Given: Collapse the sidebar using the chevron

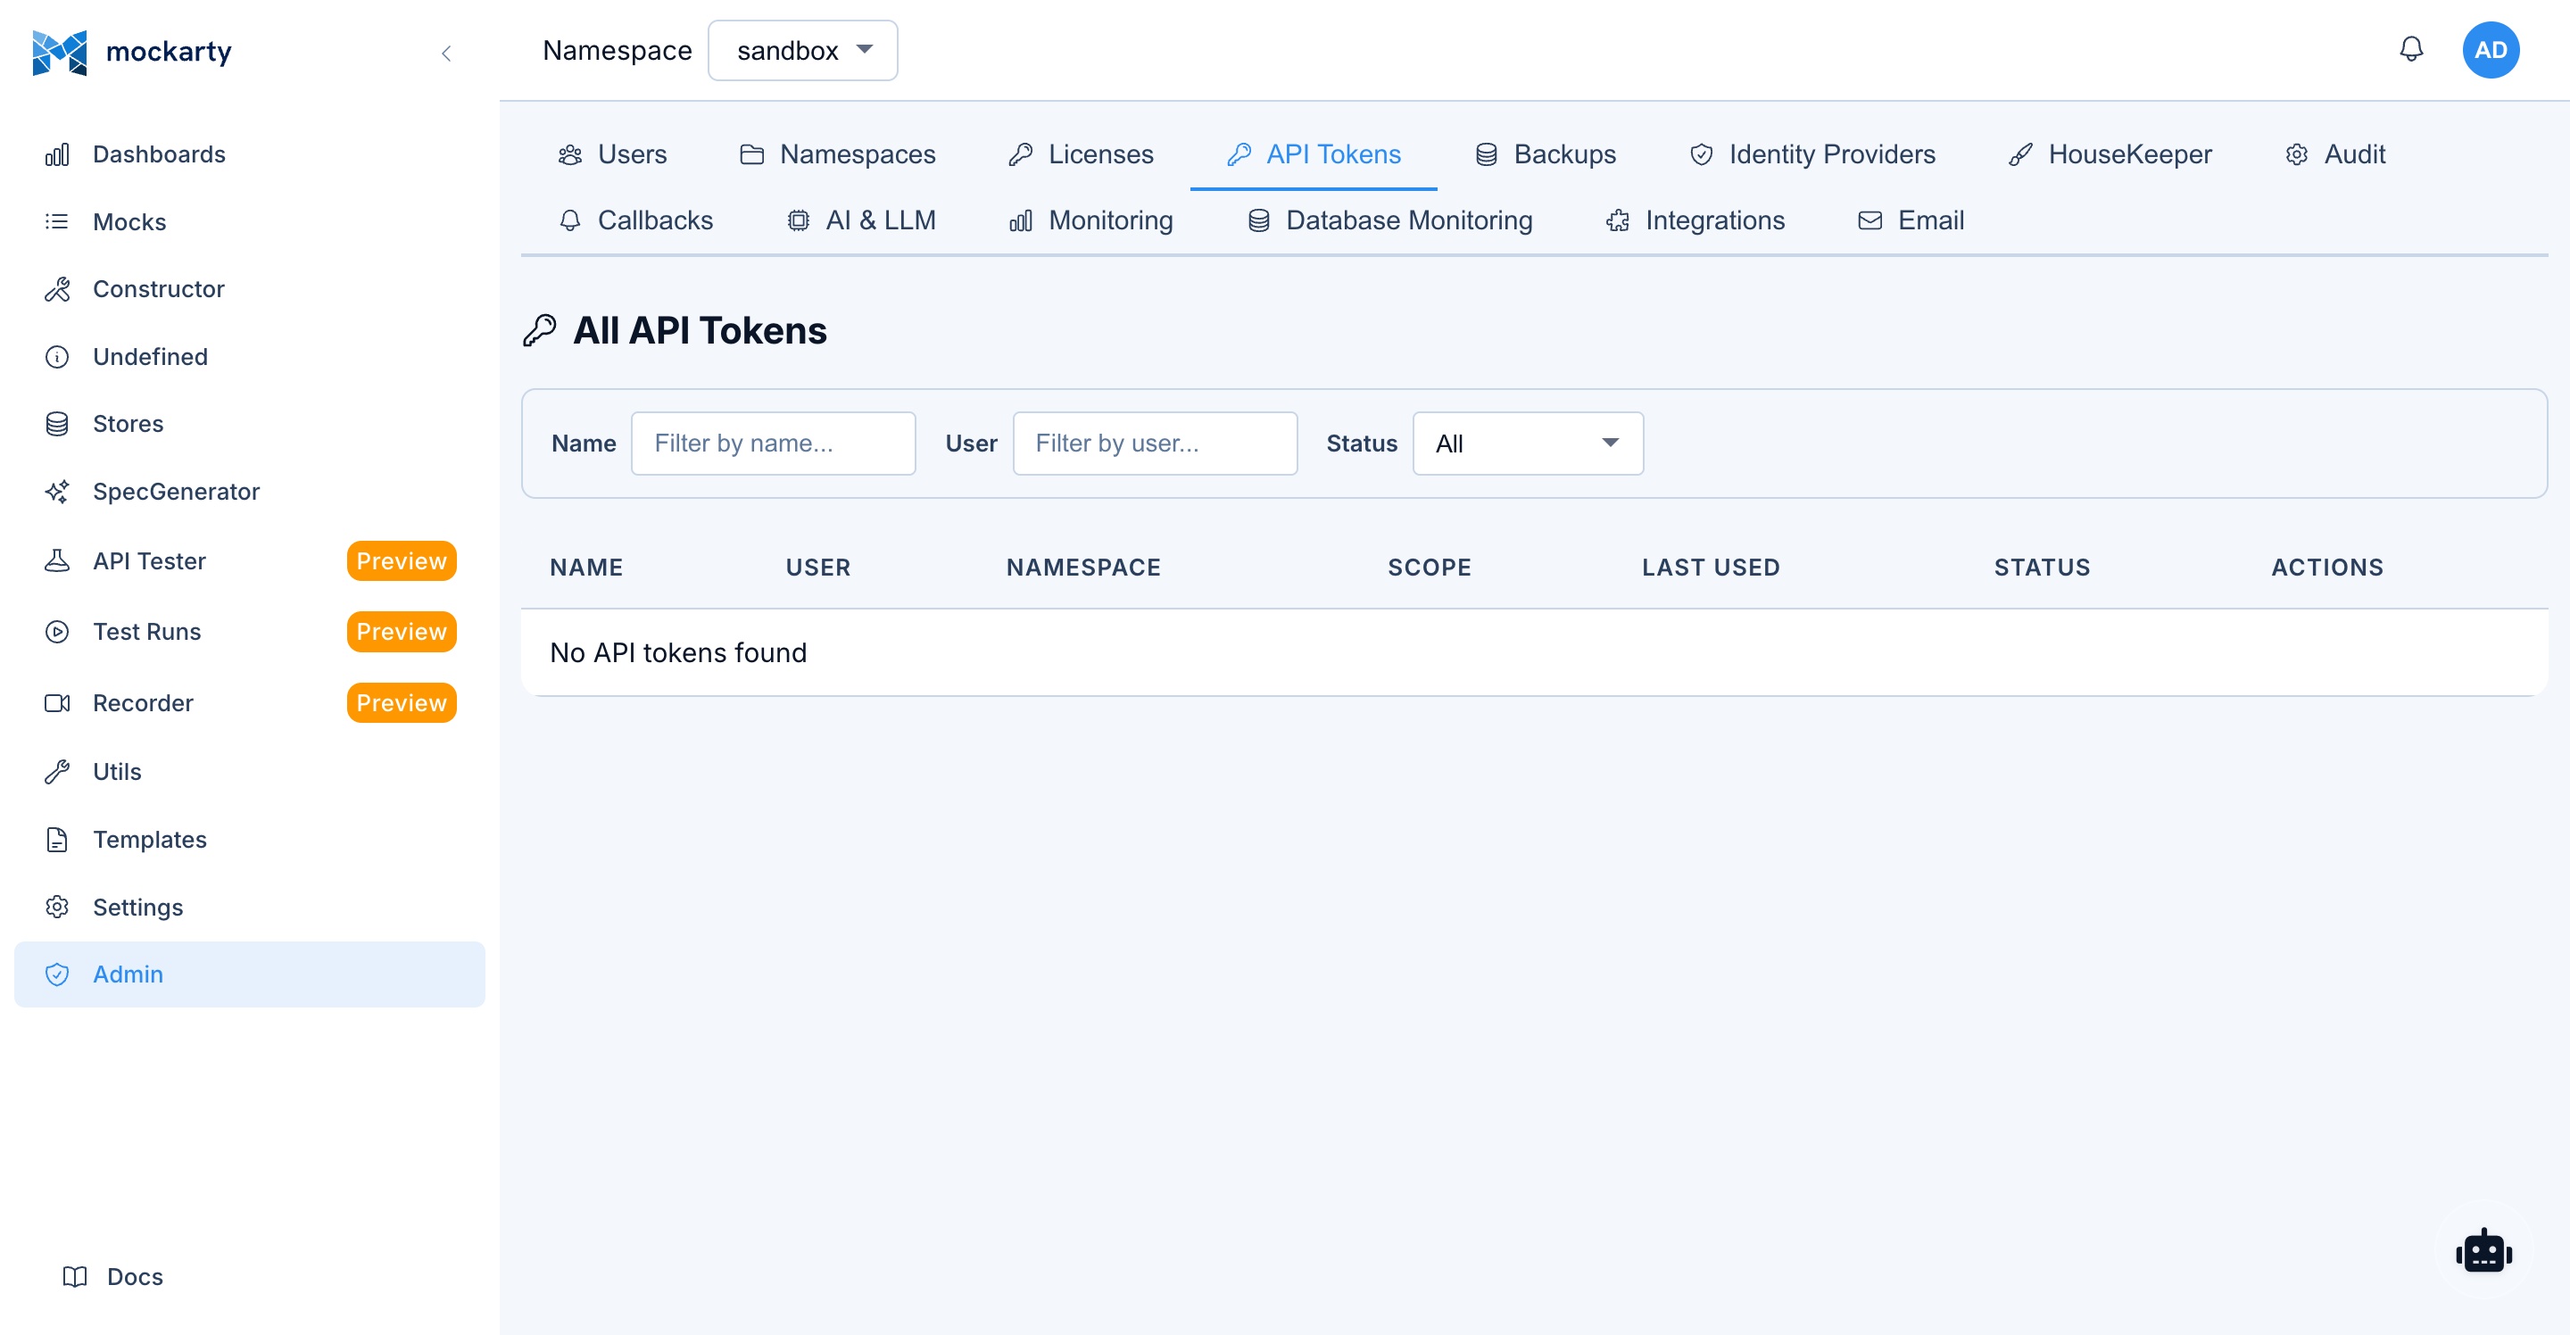Looking at the screenshot, I should click(x=446, y=53).
